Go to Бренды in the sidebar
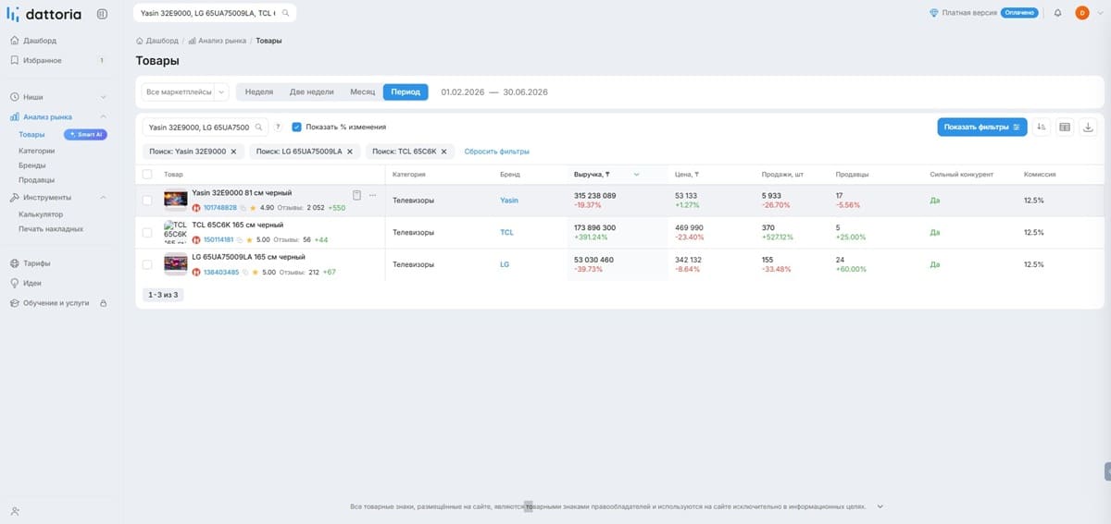This screenshot has height=524, width=1111. [31, 165]
